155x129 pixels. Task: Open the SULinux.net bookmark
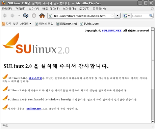coord(67,24)
